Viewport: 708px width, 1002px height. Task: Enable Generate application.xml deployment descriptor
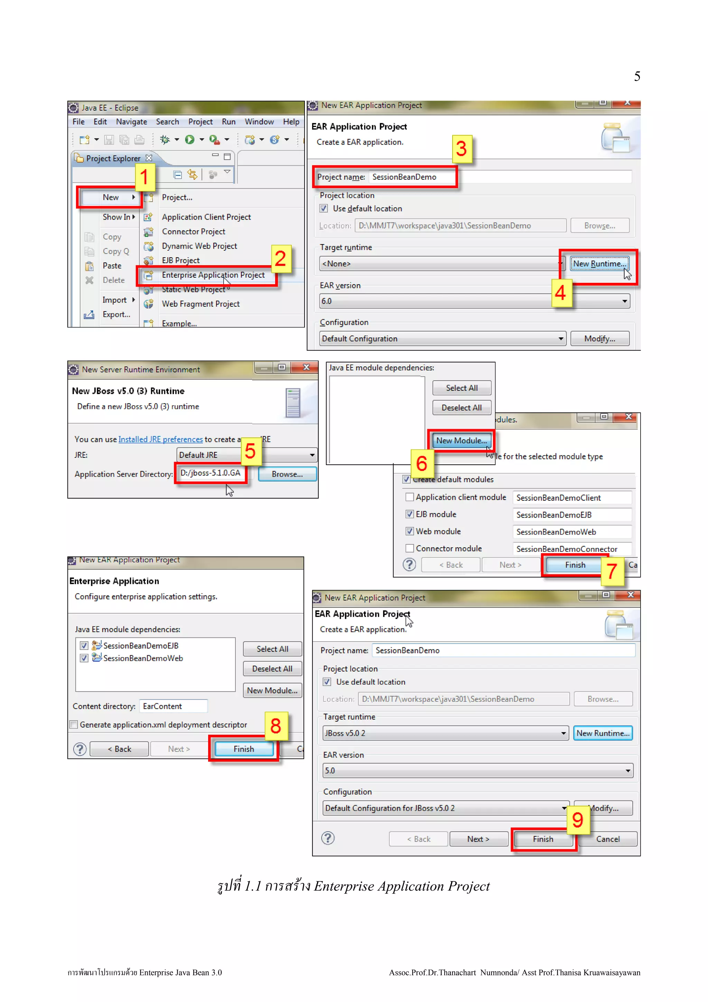(74, 724)
